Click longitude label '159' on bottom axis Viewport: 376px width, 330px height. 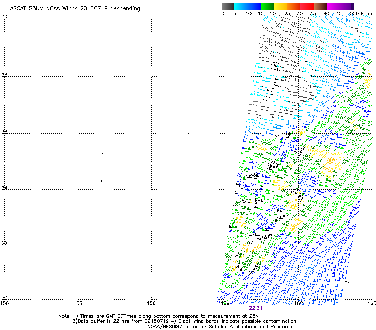click(225, 303)
